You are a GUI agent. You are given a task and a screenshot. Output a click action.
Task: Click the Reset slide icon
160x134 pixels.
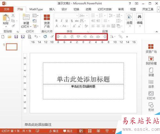(x=35, y=21)
